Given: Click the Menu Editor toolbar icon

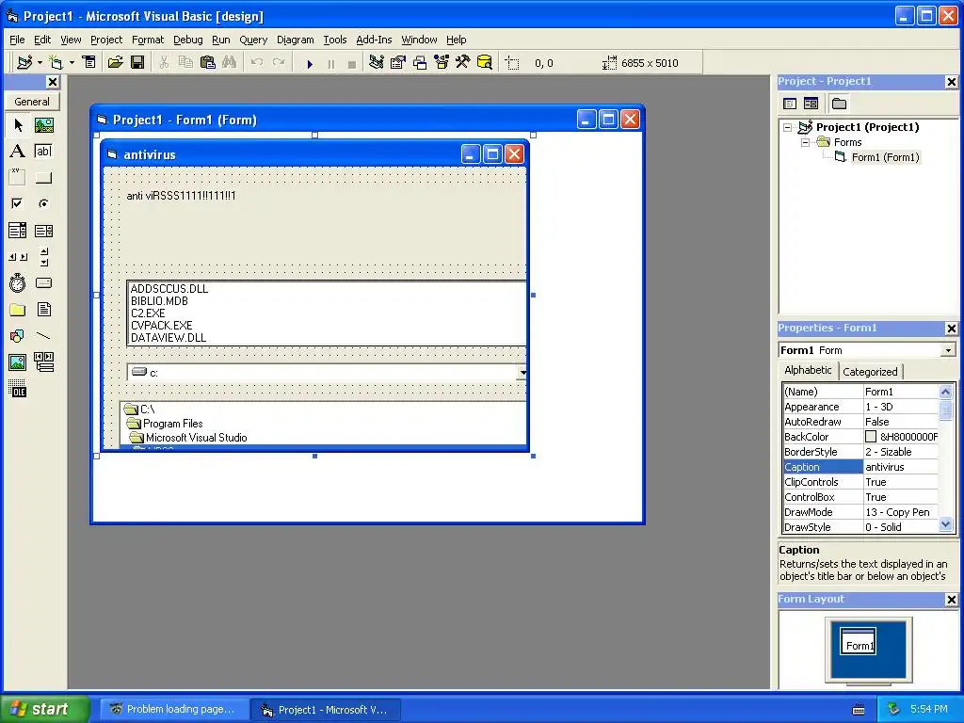Looking at the screenshot, I should point(89,63).
